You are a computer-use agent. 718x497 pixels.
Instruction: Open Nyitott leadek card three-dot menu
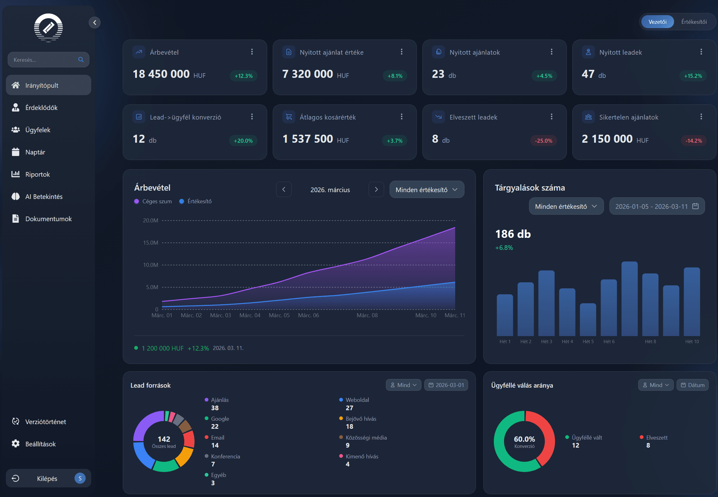click(x=701, y=52)
